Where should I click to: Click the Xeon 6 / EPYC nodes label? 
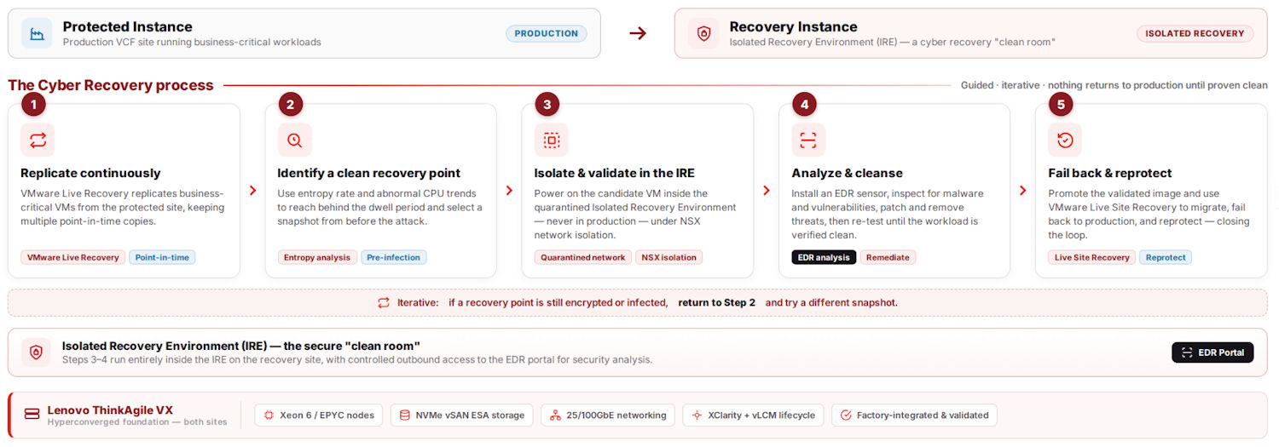coord(327,415)
